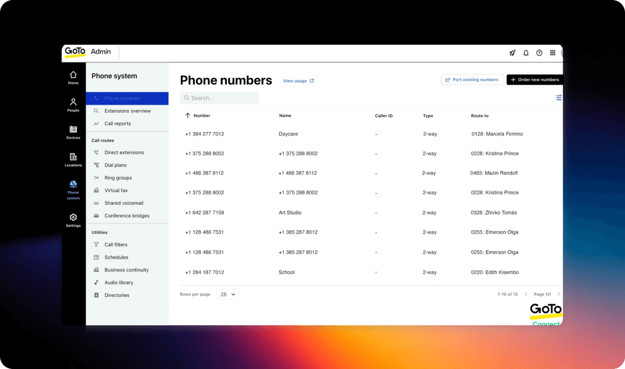Click the external link icon beside View usage
The image size is (625, 369).
[312, 81]
